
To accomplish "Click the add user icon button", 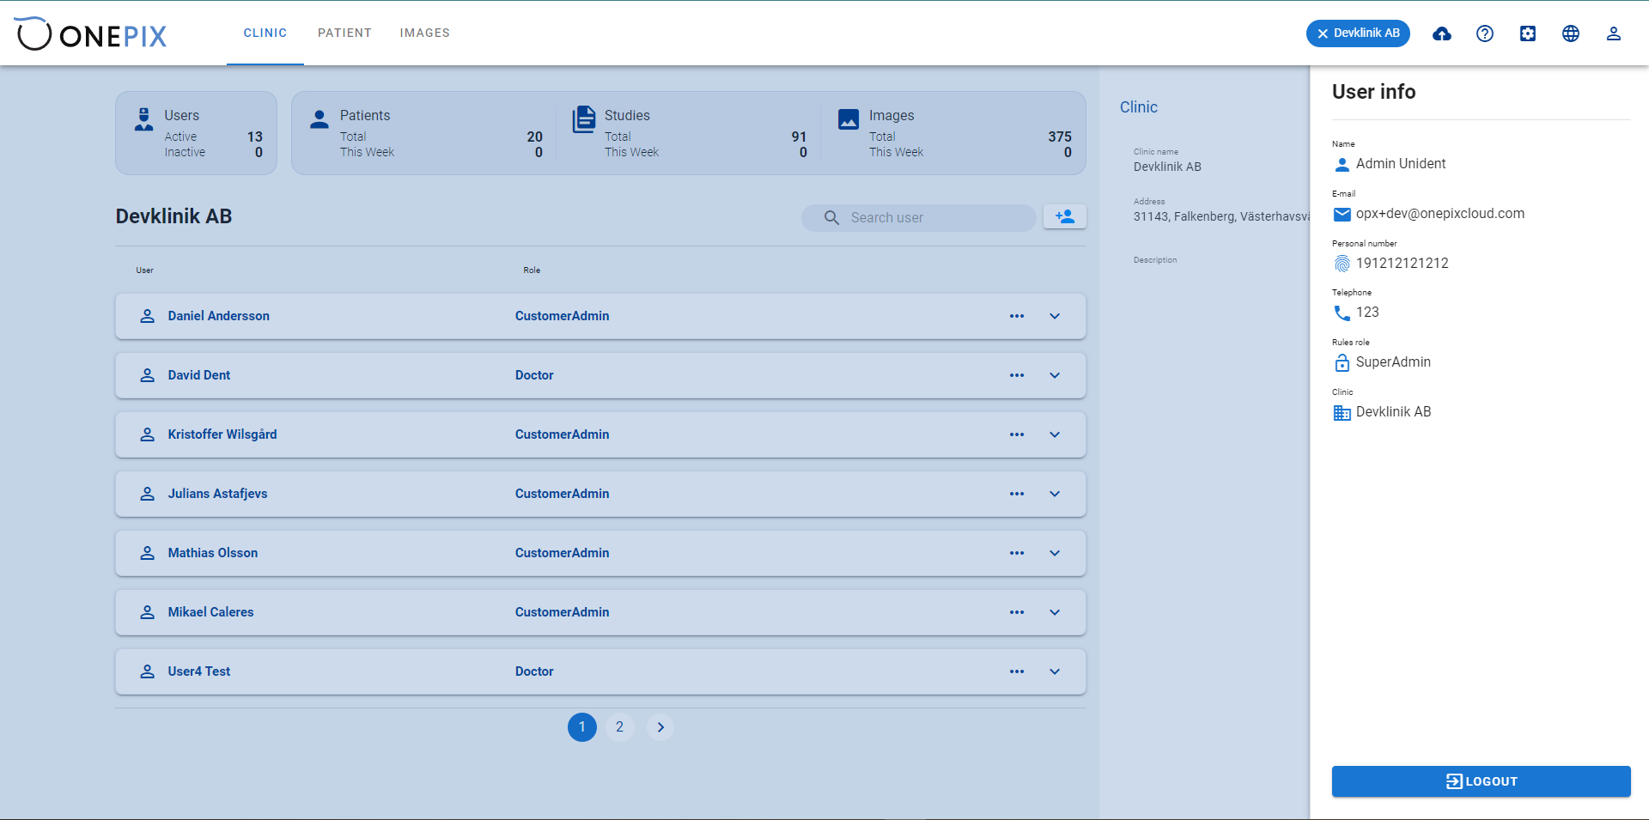I will coord(1065,217).
